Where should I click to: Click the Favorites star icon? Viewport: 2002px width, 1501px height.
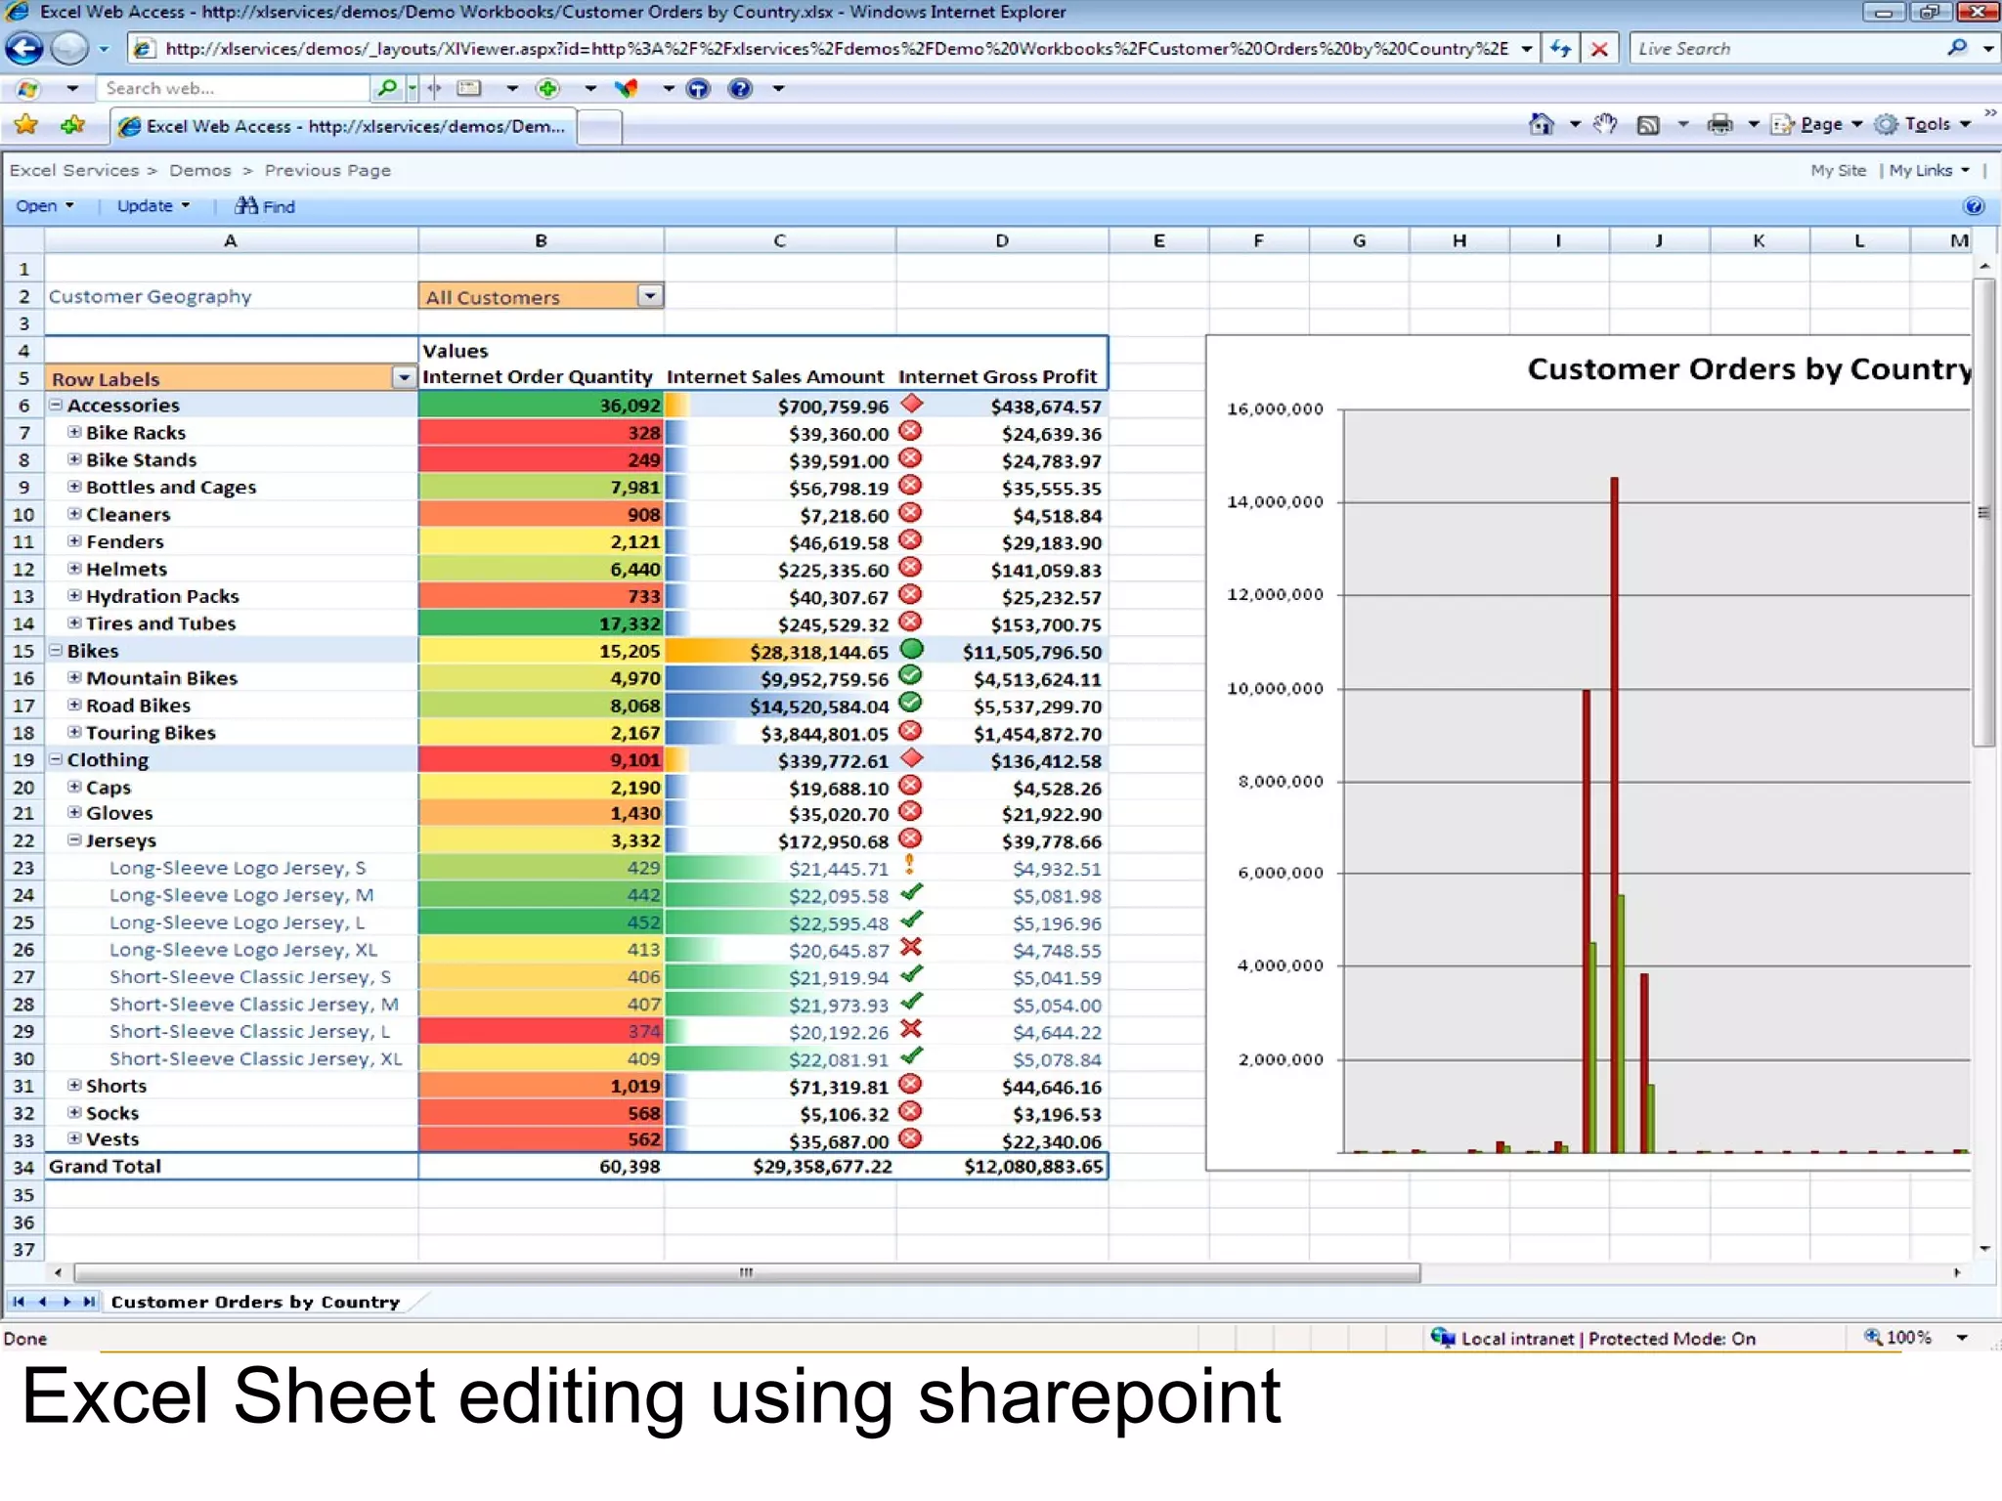26,125
